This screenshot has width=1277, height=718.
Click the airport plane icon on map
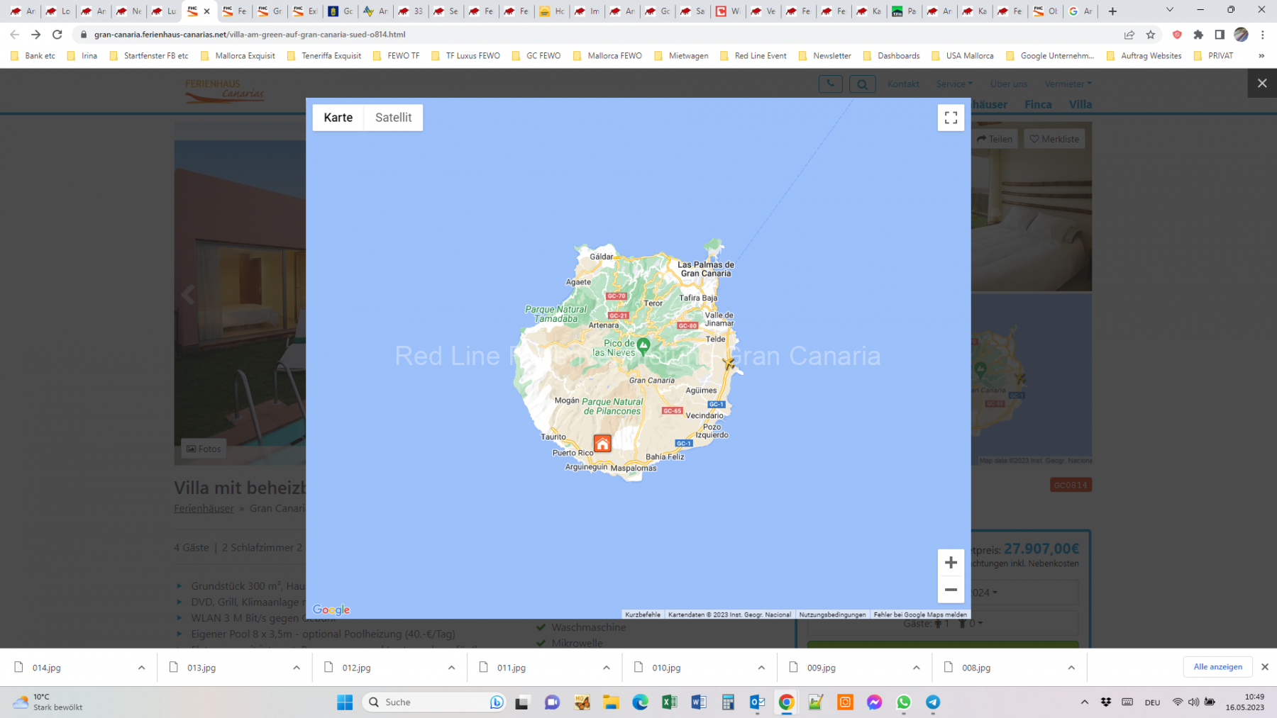pyautogui.click(x=729, y=363)
